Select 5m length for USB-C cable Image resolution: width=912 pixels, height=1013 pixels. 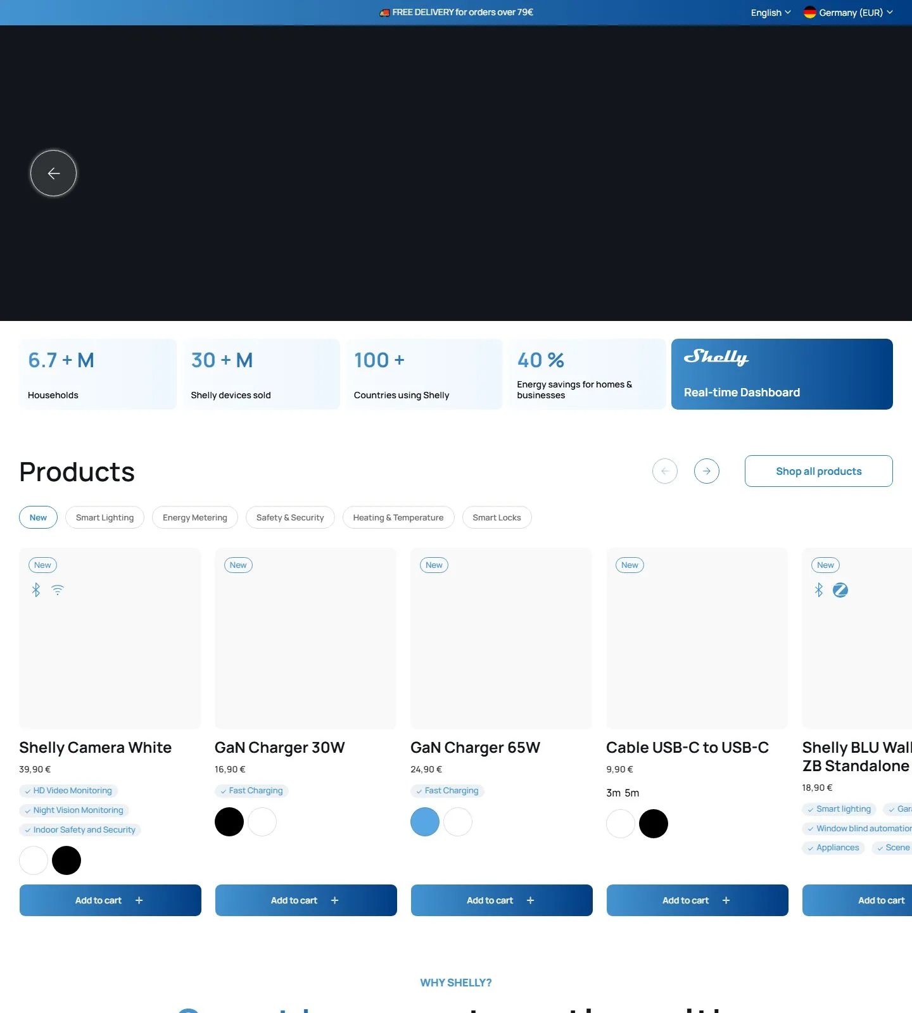coord(632,793)
